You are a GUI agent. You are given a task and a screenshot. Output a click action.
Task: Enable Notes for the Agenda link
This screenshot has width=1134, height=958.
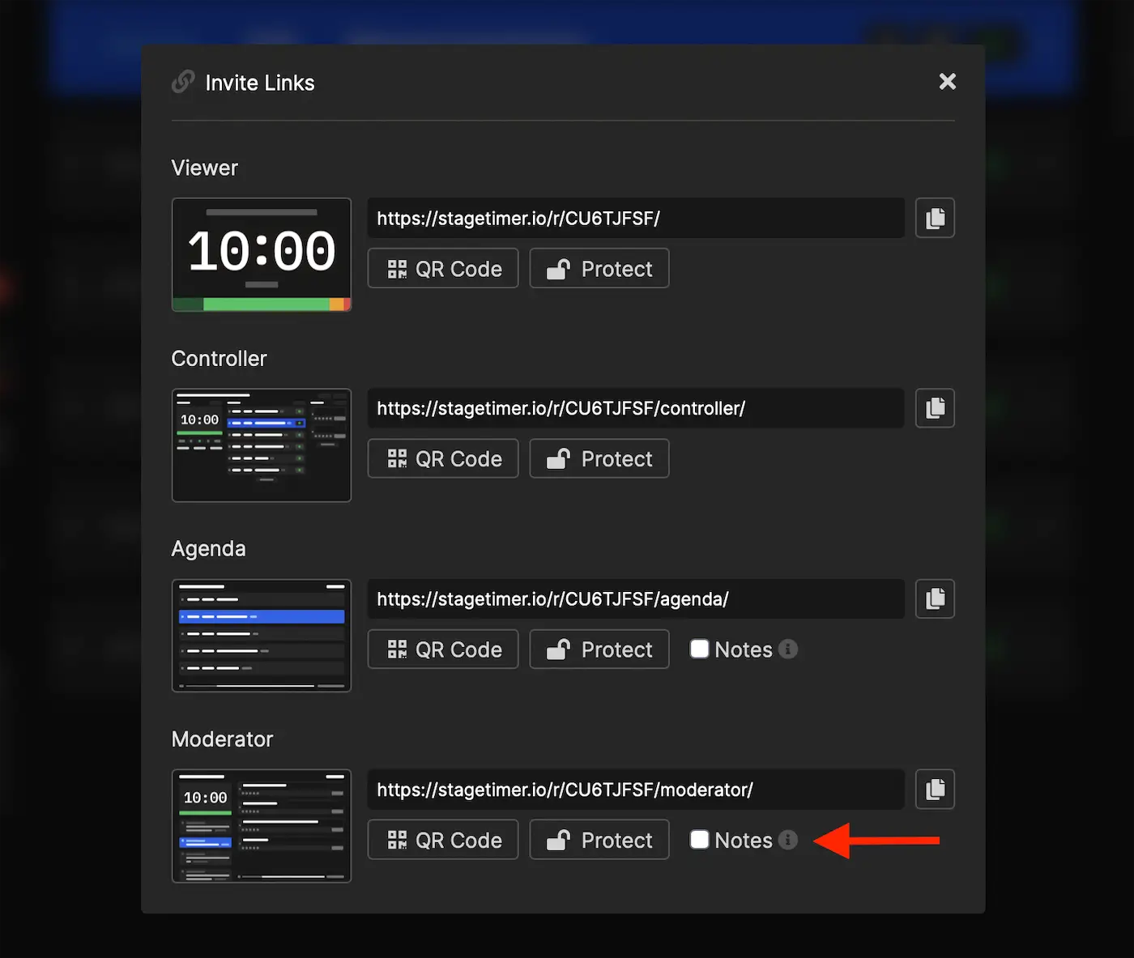699,649
